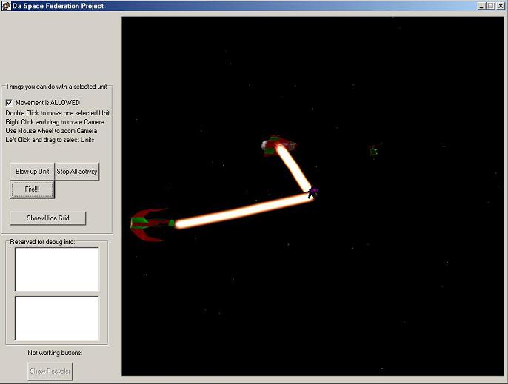Screen dimensions: 508x384
Task: Click the upper debug info text box
Action: [x=57, y=269]
